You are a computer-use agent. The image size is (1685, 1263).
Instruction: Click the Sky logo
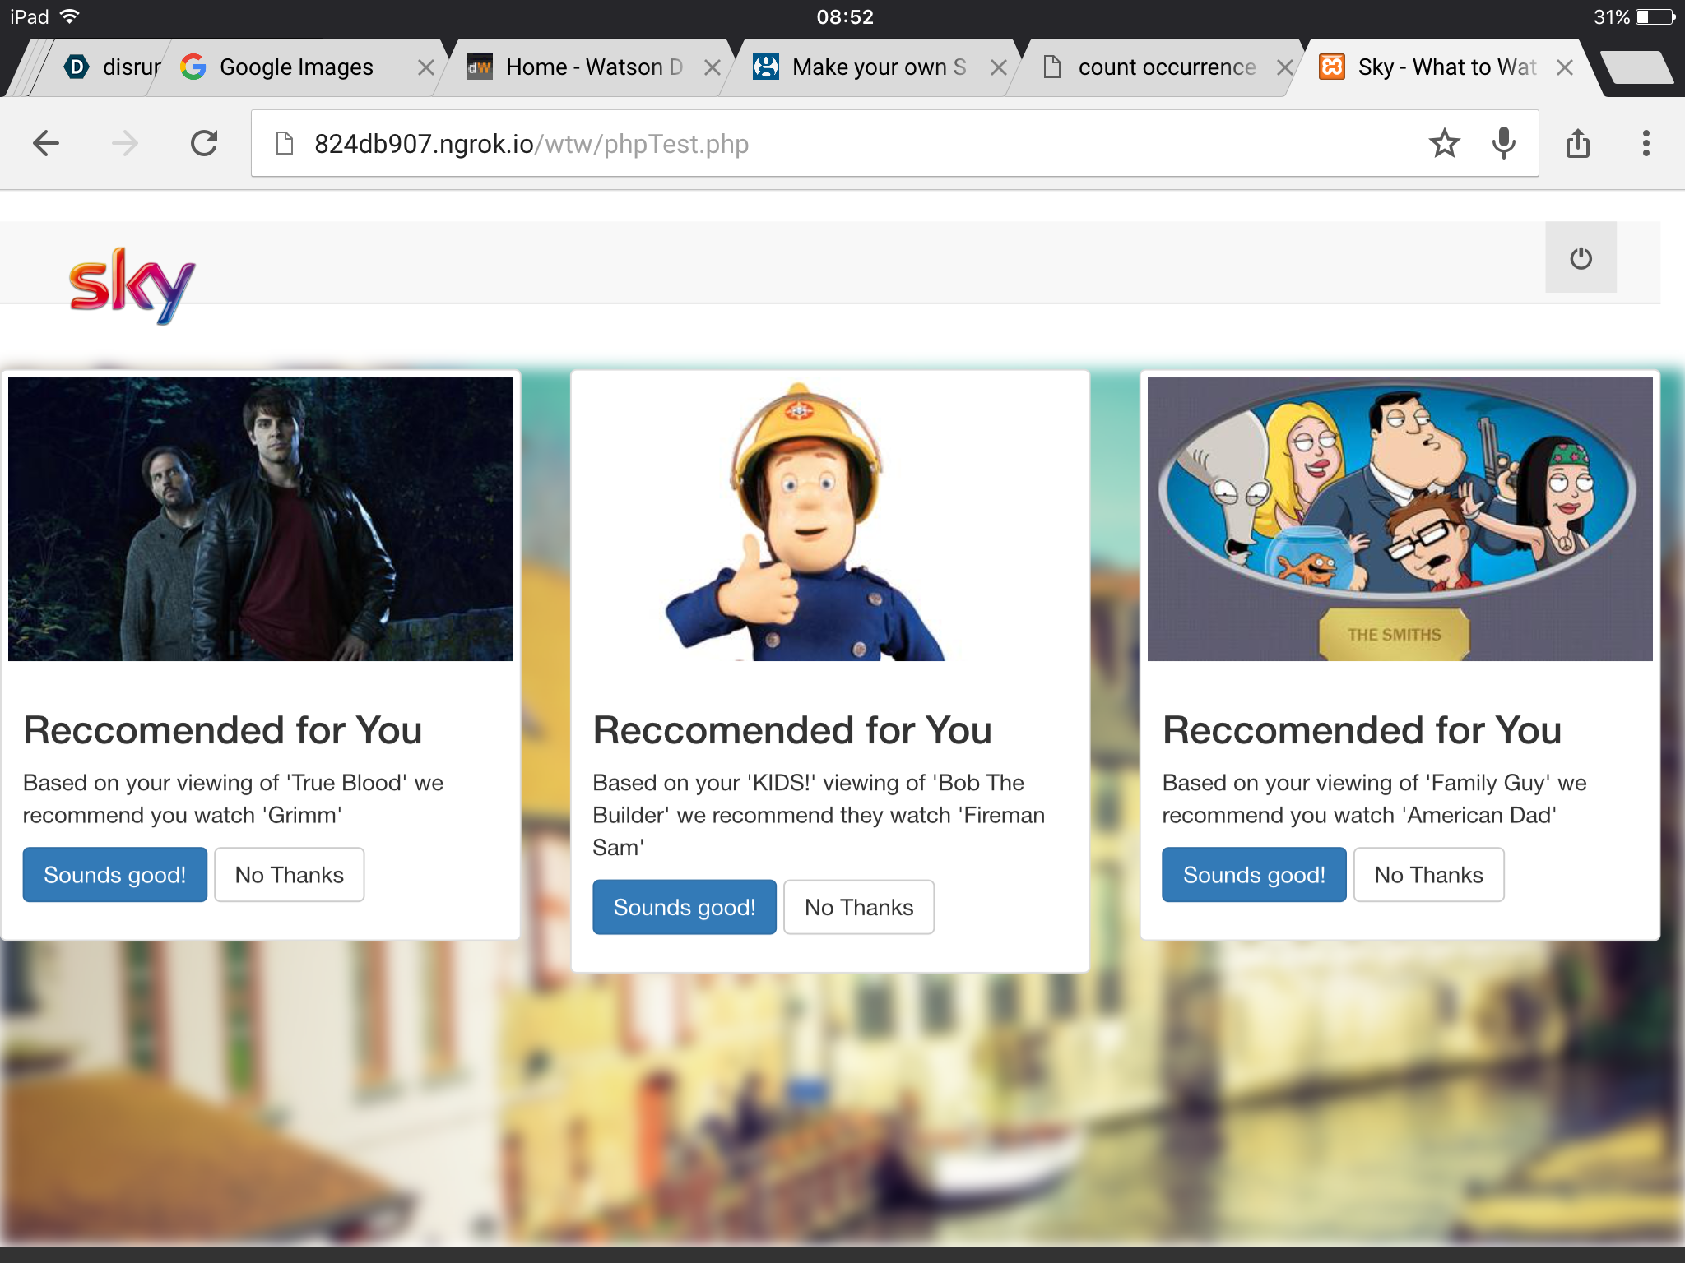click(x=132, y=284)
